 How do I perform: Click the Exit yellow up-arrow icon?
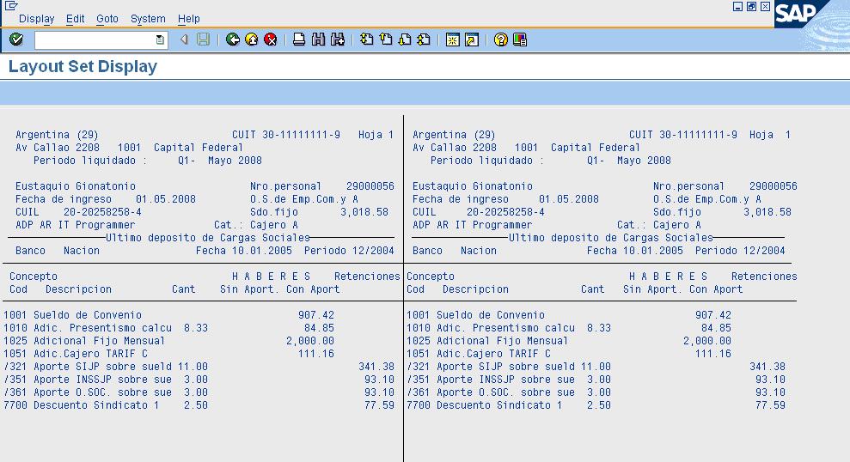click(252, 40)
